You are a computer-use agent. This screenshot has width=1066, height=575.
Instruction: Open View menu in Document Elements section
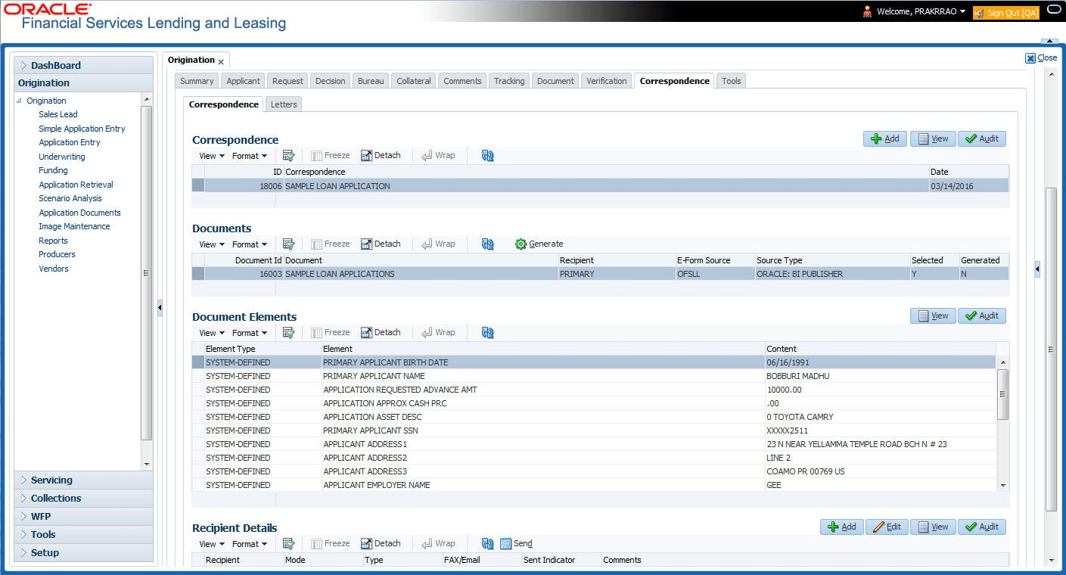click(x=212, y=333)
